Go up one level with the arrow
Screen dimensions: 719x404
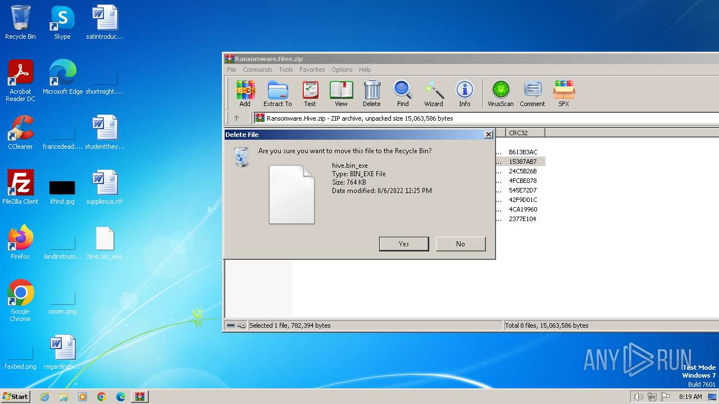point(236,118)
